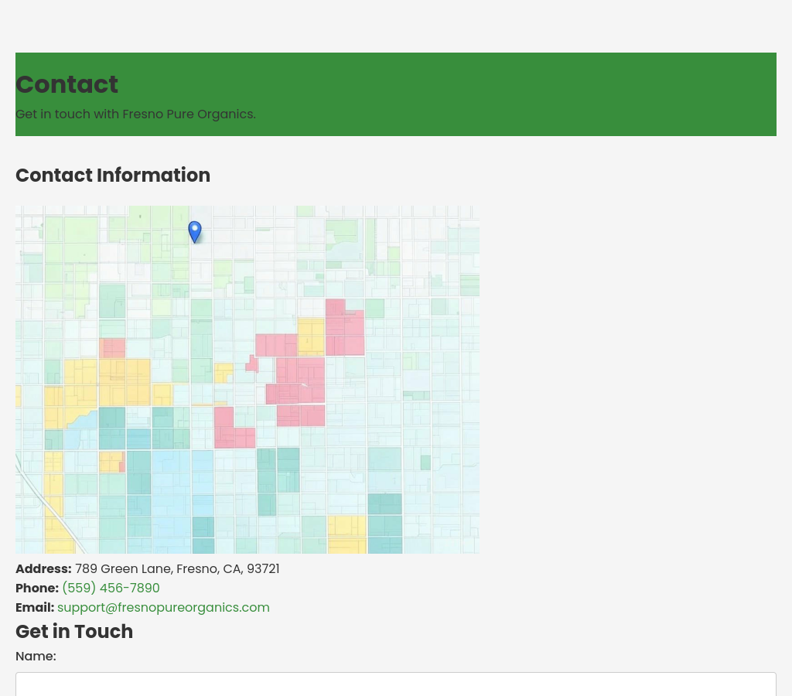Click the "Contact Information" section heading
Image resolution: width=792 pixels, height=696 pixels.
[113, 176]
